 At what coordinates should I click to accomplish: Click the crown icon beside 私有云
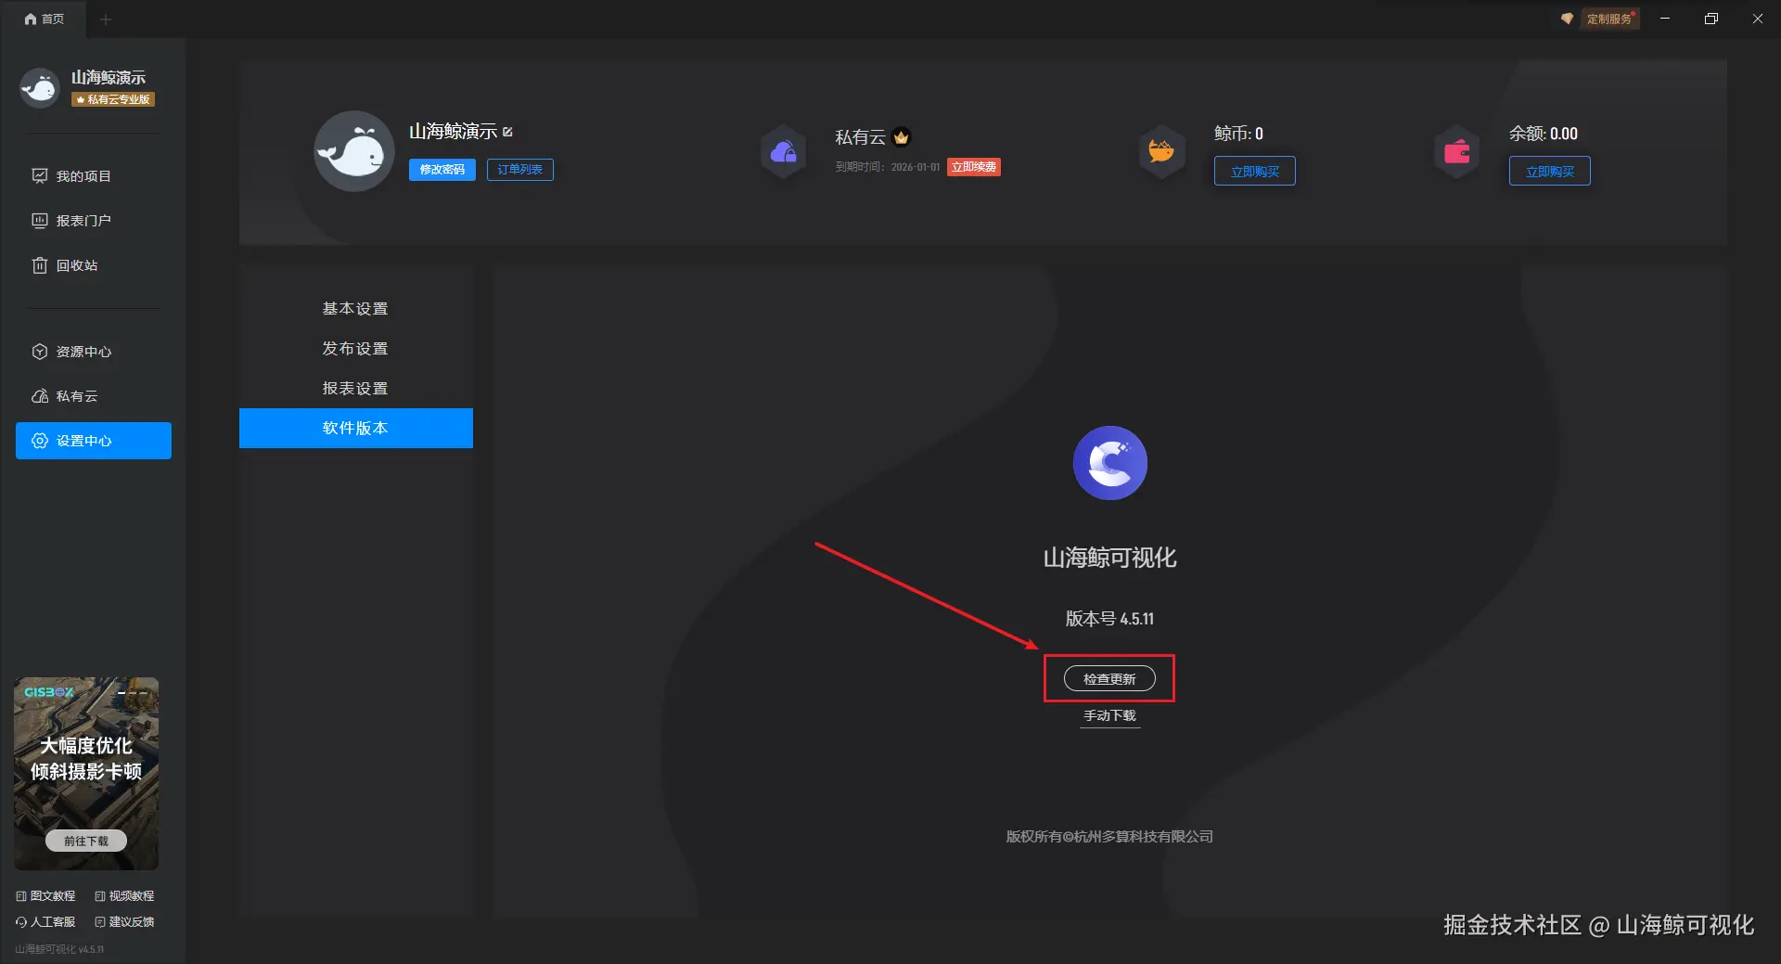tap(902, 137)
